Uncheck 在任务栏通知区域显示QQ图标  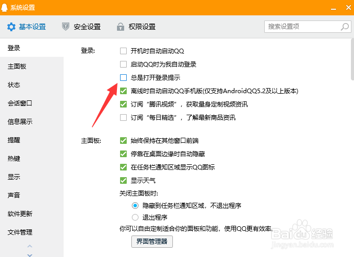123,167
